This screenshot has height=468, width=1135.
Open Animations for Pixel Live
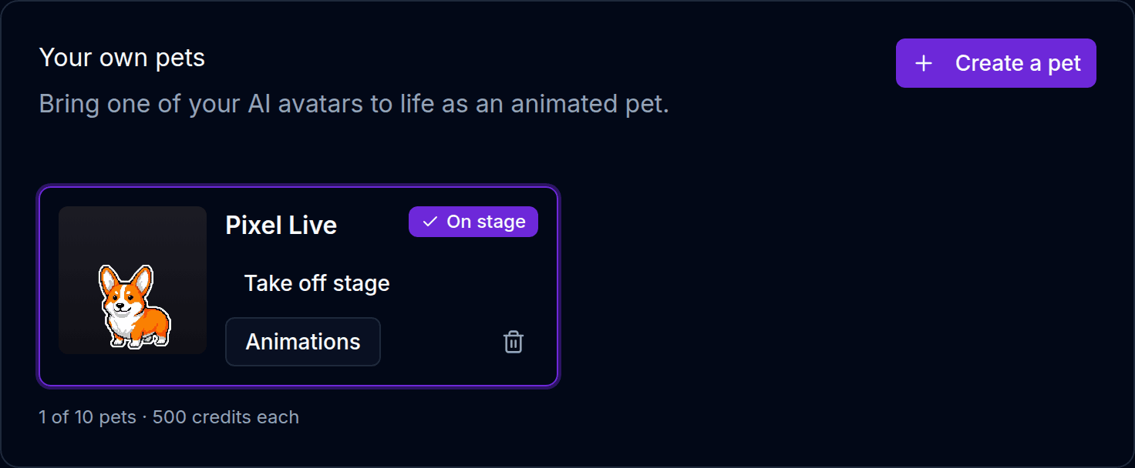(x=303, y=342)
